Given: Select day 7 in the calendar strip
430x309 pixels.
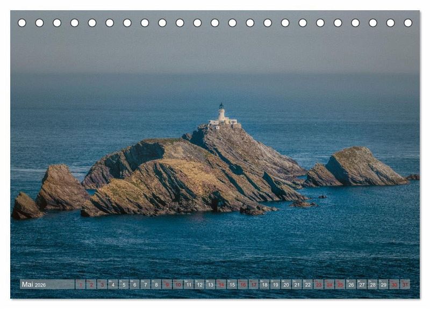Looking at the screenshot, I should (x=146, y=284).
